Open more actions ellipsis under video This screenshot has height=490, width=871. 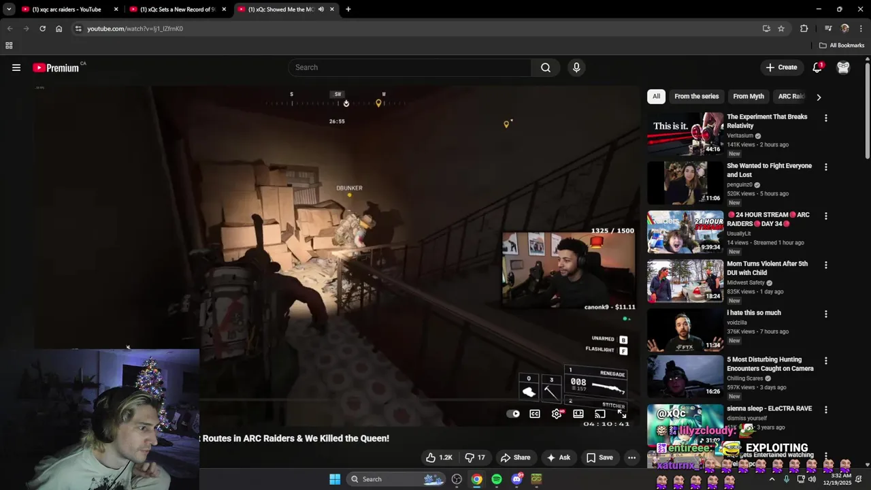click(631, 457)
